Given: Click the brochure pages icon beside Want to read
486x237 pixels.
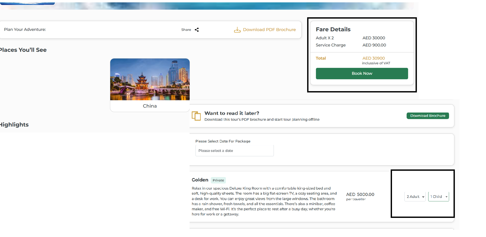Looking at the screenshot, I should (x=196, y=116).
